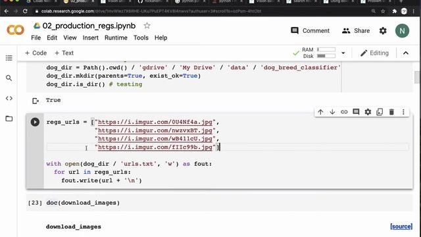The height and width of the screenshot is (237, 421).
Task: Open the cell's more actions menu
Action: click(x=403, y=112)
